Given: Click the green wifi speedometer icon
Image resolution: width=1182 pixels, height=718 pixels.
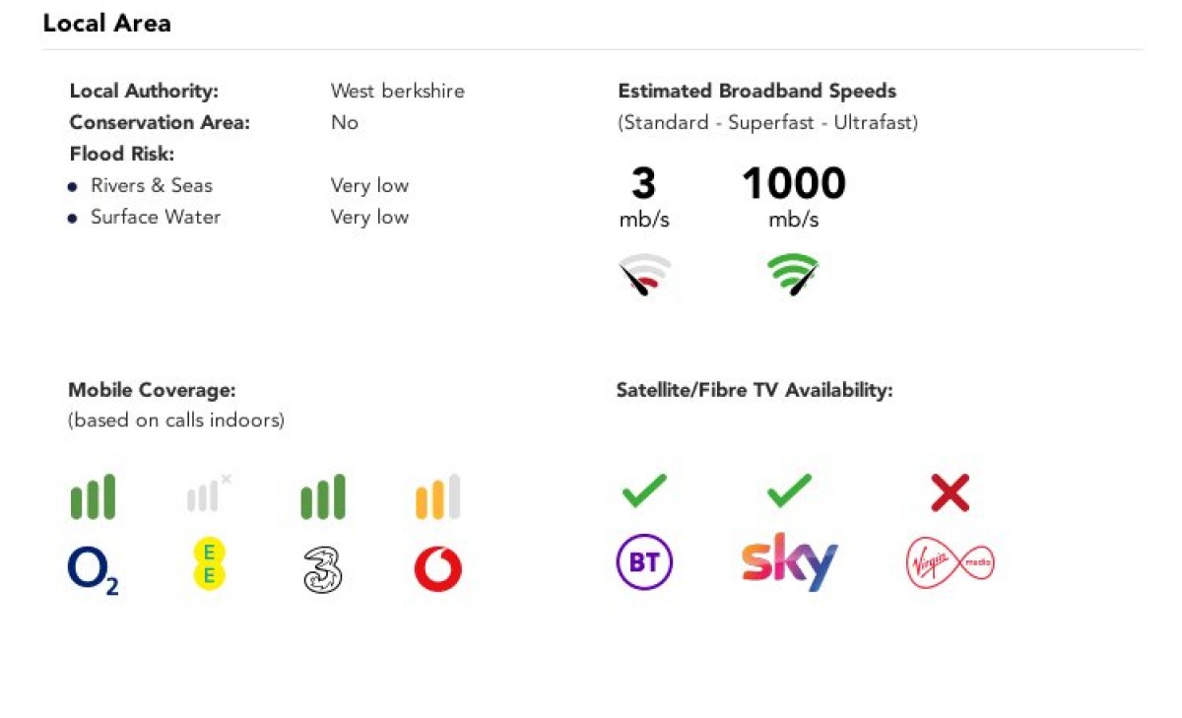Looking at the screenshot, I should point(794,275).
